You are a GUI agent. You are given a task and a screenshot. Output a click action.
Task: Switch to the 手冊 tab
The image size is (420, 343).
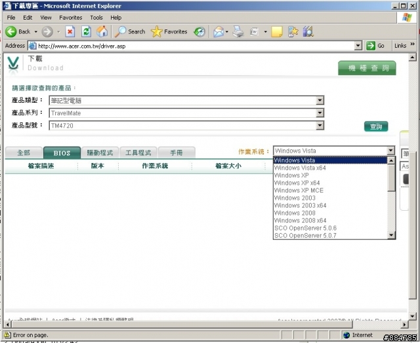pos(177,153)
